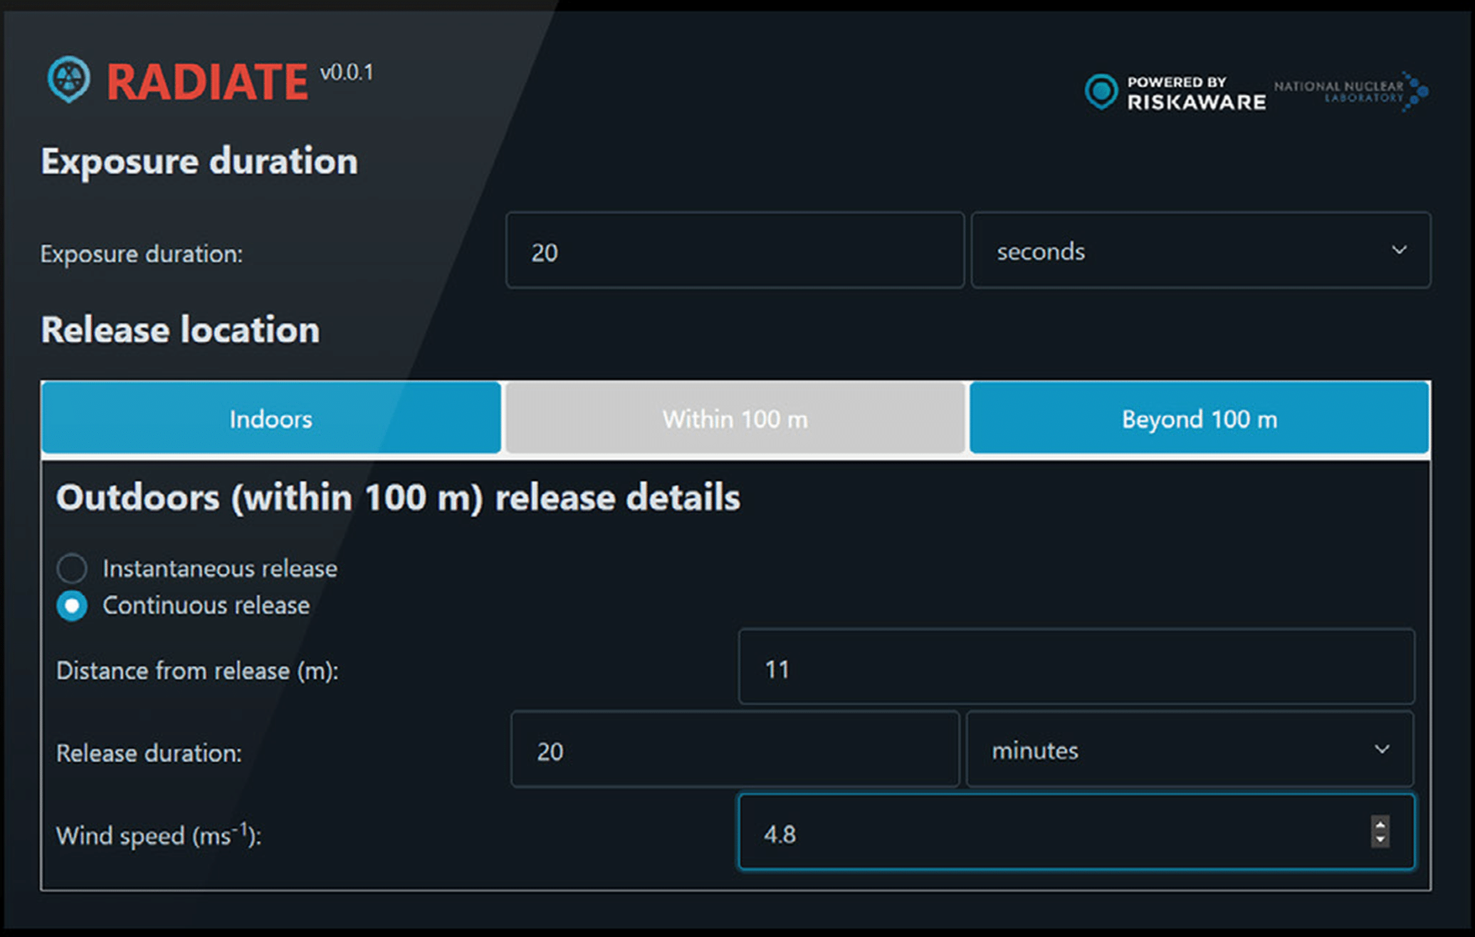Select the Instantaneous release radio button
The image size is (1475, 937).
tap(72, 568)
